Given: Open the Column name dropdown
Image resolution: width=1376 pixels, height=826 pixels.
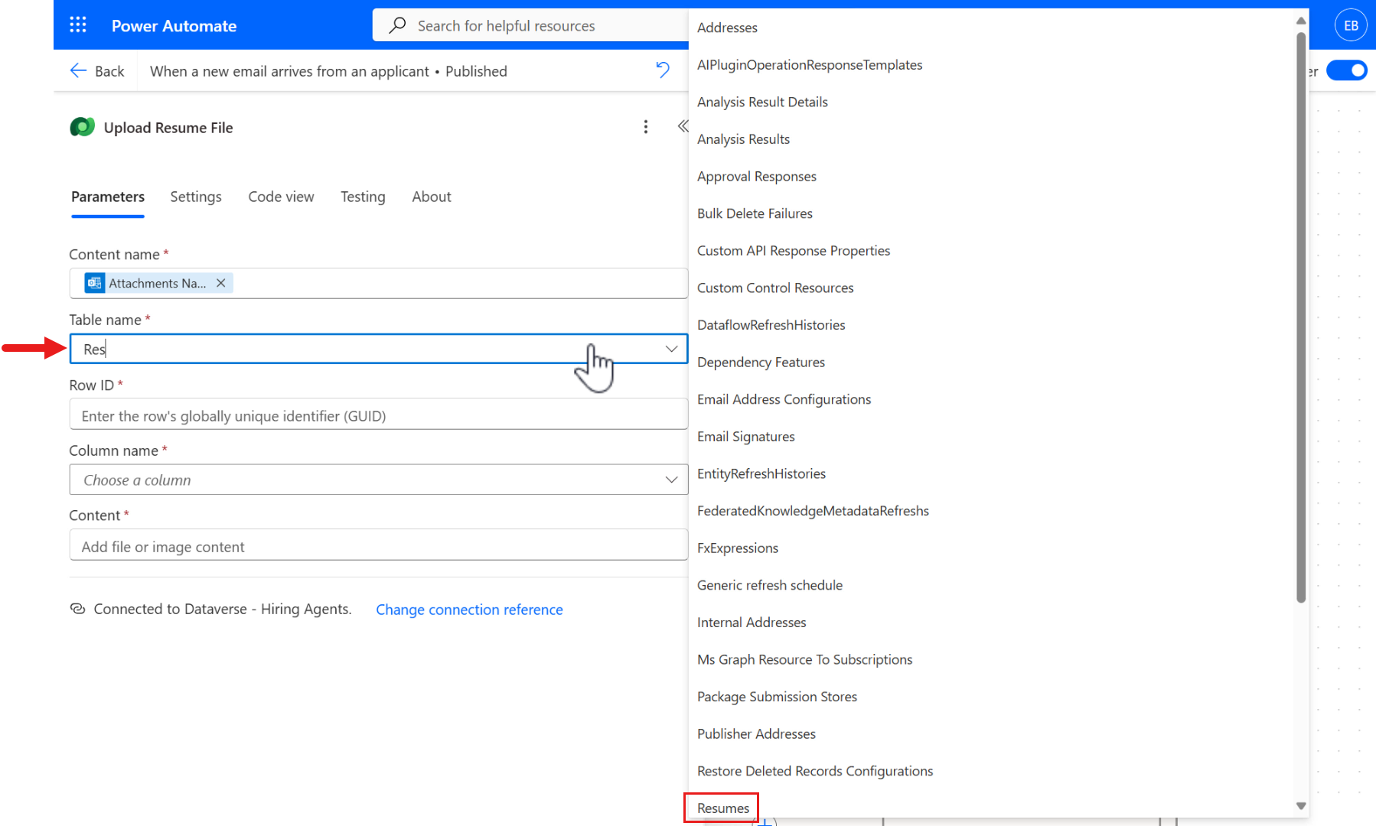Looking at the screenshot, I should [x=671, y=480].
